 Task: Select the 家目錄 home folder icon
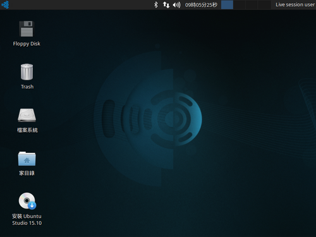[x=27, y=159]
